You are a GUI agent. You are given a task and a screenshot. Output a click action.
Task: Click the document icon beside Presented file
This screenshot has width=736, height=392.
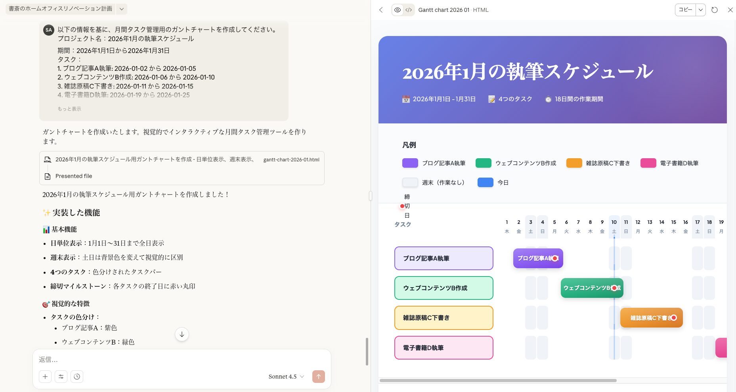pos(48,176)
